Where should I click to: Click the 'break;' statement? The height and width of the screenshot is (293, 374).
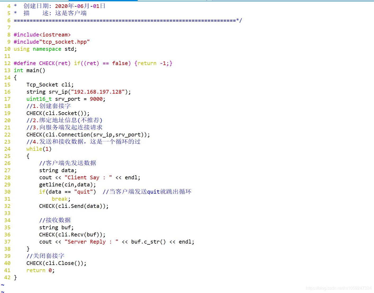pos(61,199)
